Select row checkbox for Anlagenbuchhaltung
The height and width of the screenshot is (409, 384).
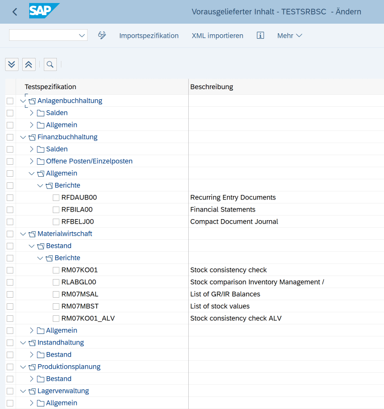10,101
